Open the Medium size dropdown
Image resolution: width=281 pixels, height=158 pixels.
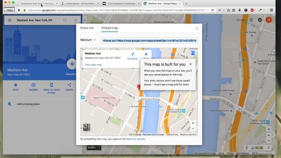pyautogui.click(x=88, y=40)
